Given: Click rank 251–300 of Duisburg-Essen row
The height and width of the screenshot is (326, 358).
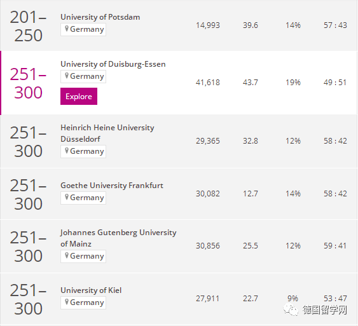Looking at the screenshot, I should coord(28,83).
